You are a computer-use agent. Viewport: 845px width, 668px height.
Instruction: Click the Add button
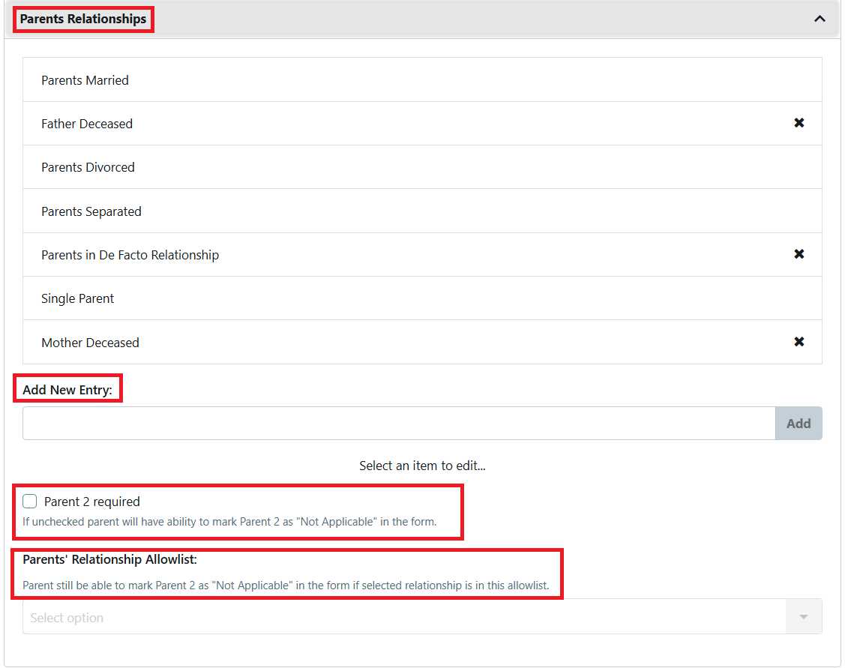coord(799,423)
